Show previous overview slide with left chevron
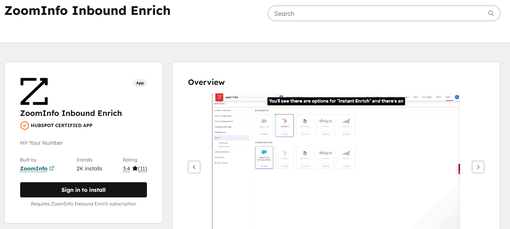Viewport: 510px width, 229px height. click(194, 167)
